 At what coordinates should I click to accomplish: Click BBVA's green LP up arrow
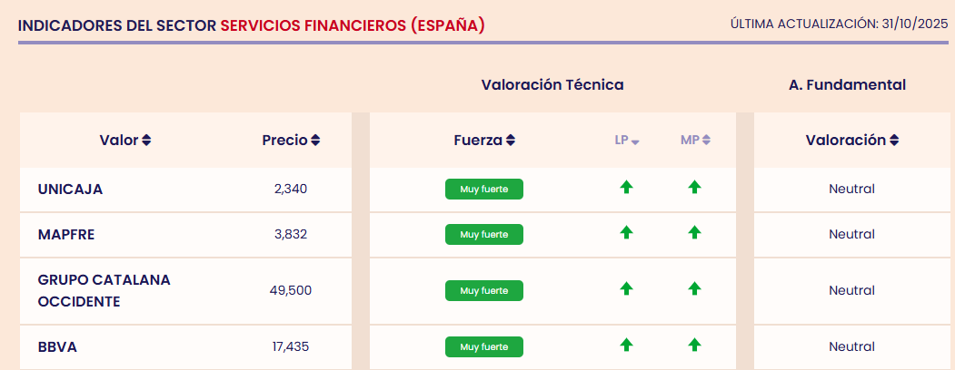pyautogui.click(x=626, y=345)
